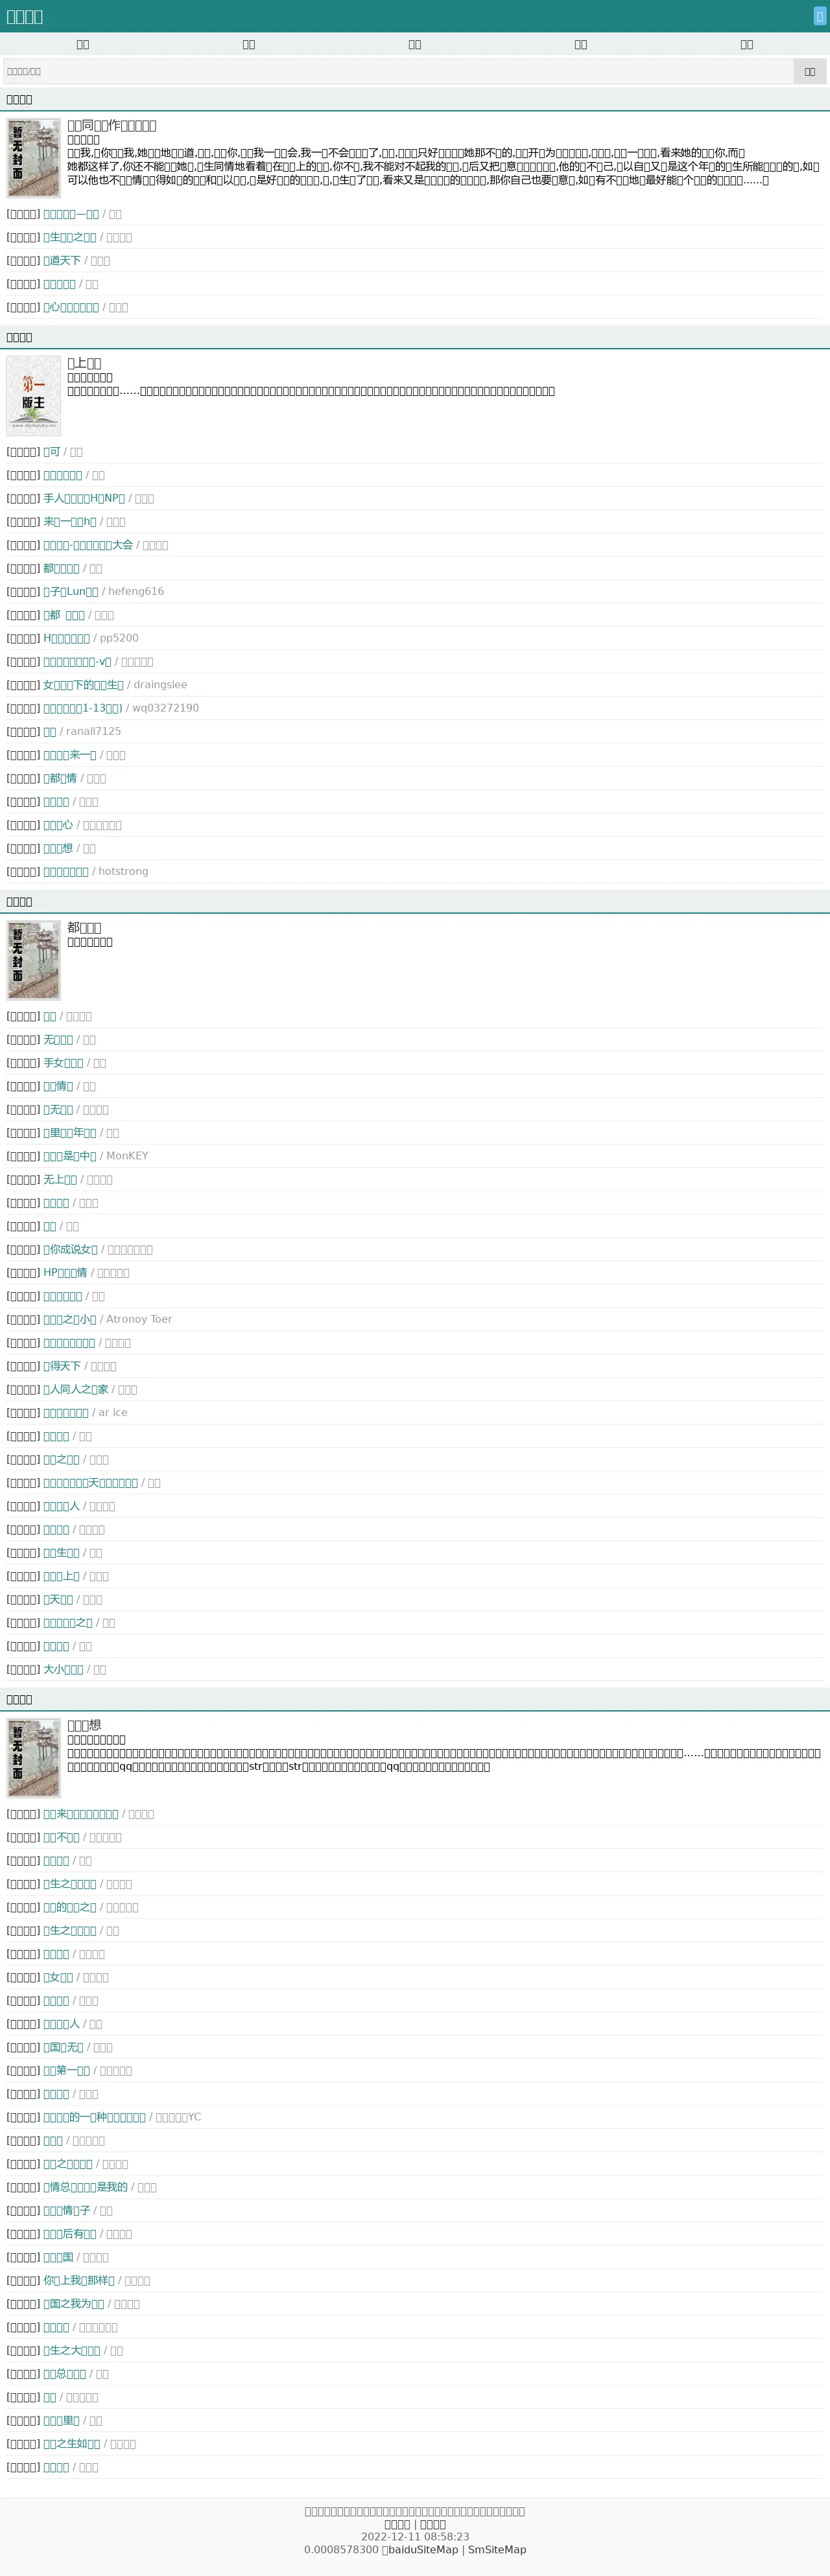This screenshot has height=2576, width=830.
Task: Click author name 'hotstrong'
Action: (123, 871)
